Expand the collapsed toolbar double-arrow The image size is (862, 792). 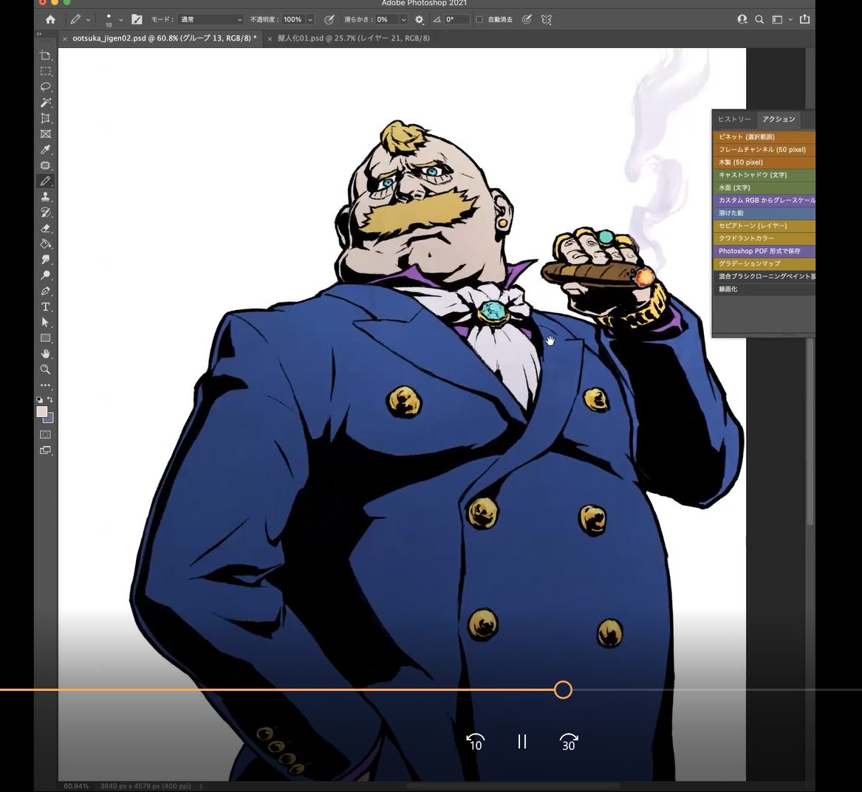click(x=39, y=34)
